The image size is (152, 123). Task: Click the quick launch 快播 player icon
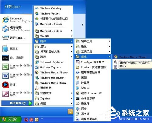tap(26, 119)
